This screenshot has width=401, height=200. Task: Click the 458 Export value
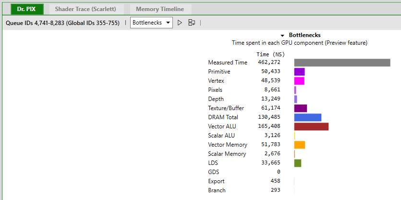(x=276, y=181)
